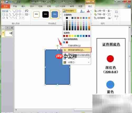Expand the shapes gallery More arrow
132x113 pixels.
(23, 18)
